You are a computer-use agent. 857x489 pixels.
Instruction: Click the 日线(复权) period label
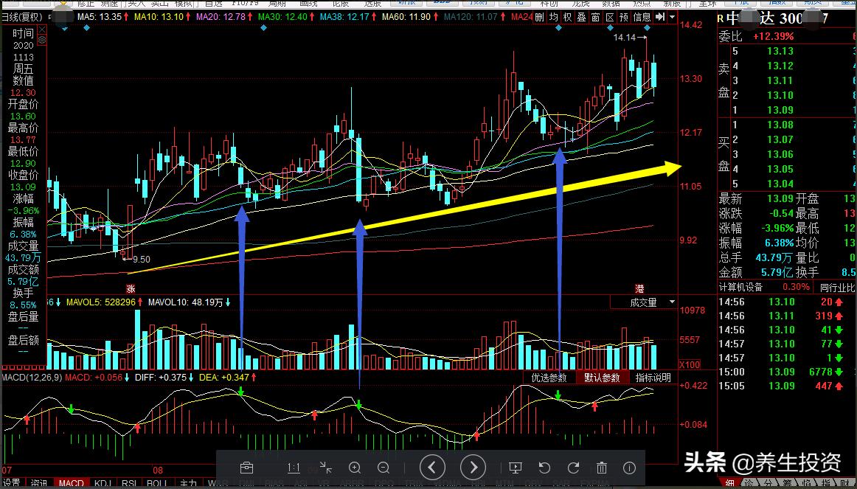click(x=22, y=17)
